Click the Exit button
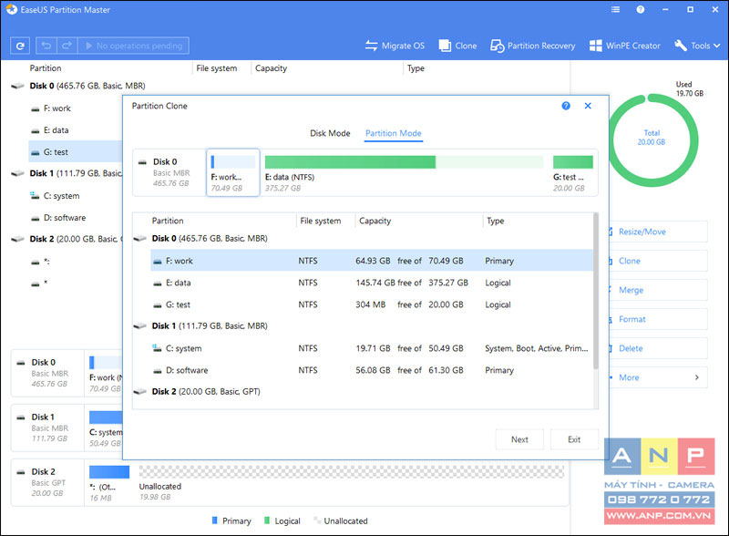This screenshot has height=536, width=729. click(574, 439)
